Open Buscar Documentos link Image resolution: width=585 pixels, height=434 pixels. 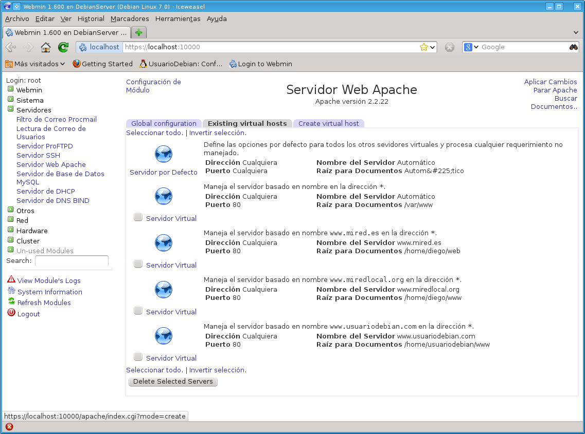click(554, 102)
